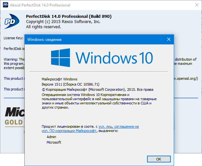Click the "About PerfectDisk 14.0 Professional" title
The width and height of the screenshot is (202, 166).
tap(40, 5)
